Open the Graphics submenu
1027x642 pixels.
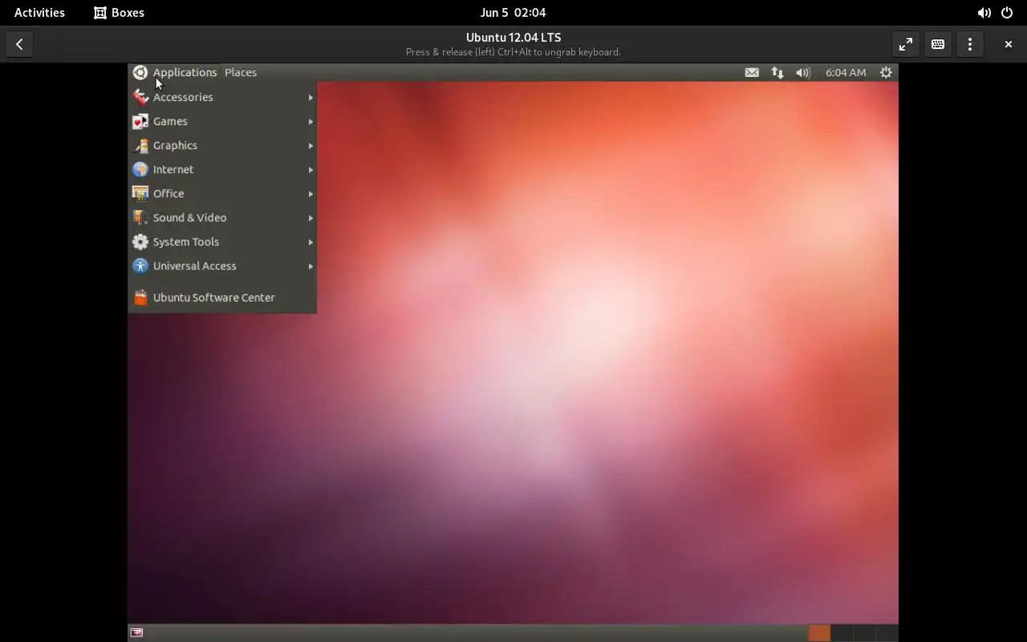pyautogui.click(x=222, y=145)
